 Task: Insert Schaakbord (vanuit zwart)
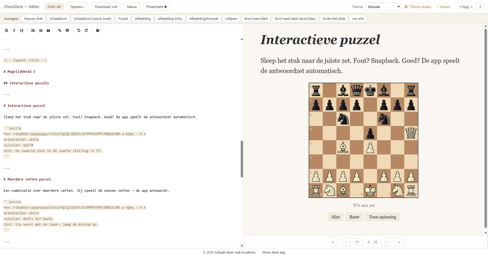92,19
